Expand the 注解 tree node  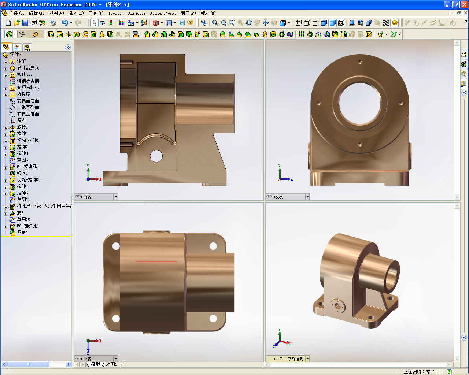(5, 62)
